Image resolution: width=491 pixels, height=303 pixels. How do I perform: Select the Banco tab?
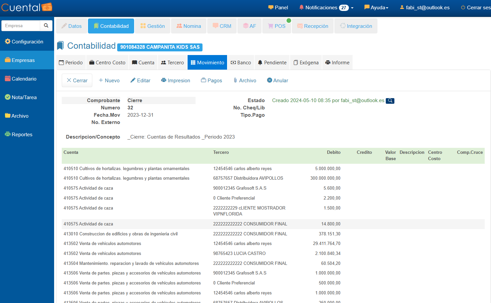241,63
